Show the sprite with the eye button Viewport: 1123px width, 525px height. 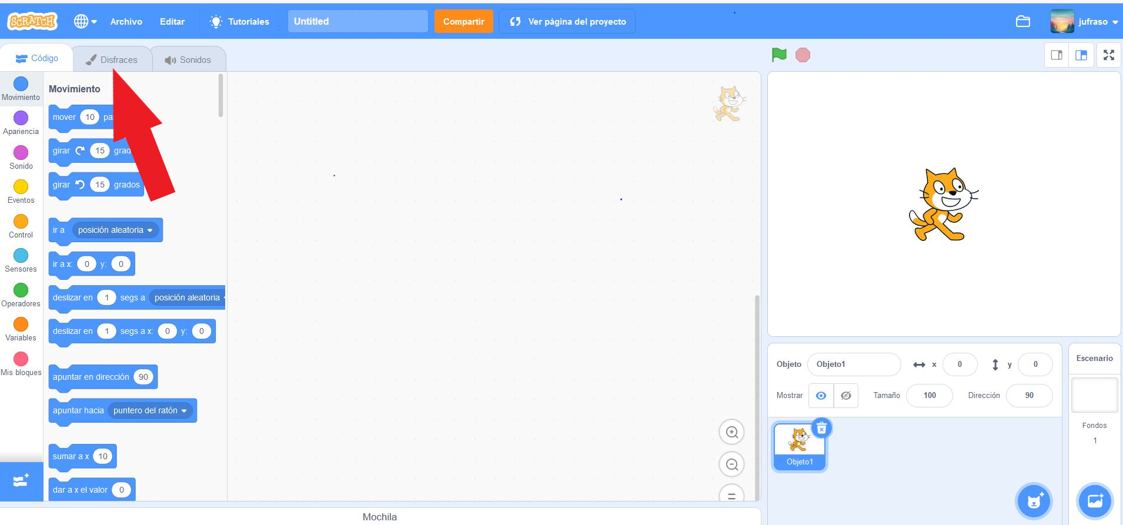tap(821, 396)
